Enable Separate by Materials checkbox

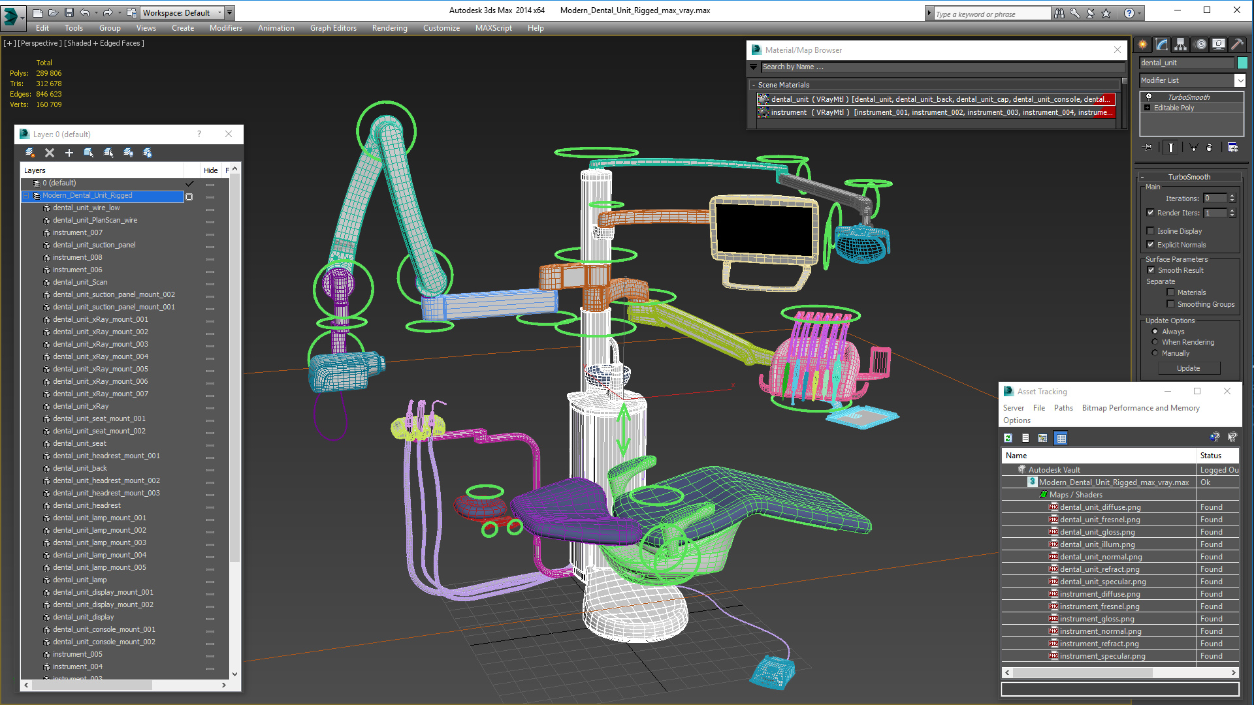(1171, 292)
